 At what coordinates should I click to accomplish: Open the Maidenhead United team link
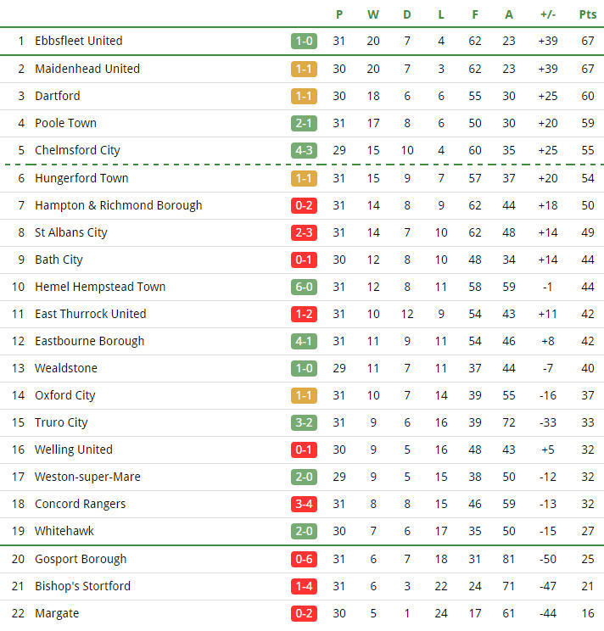pyautogui.click(x=87, y=69)
